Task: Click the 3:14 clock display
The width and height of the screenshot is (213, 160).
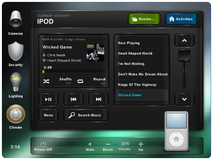Action: 15,147
